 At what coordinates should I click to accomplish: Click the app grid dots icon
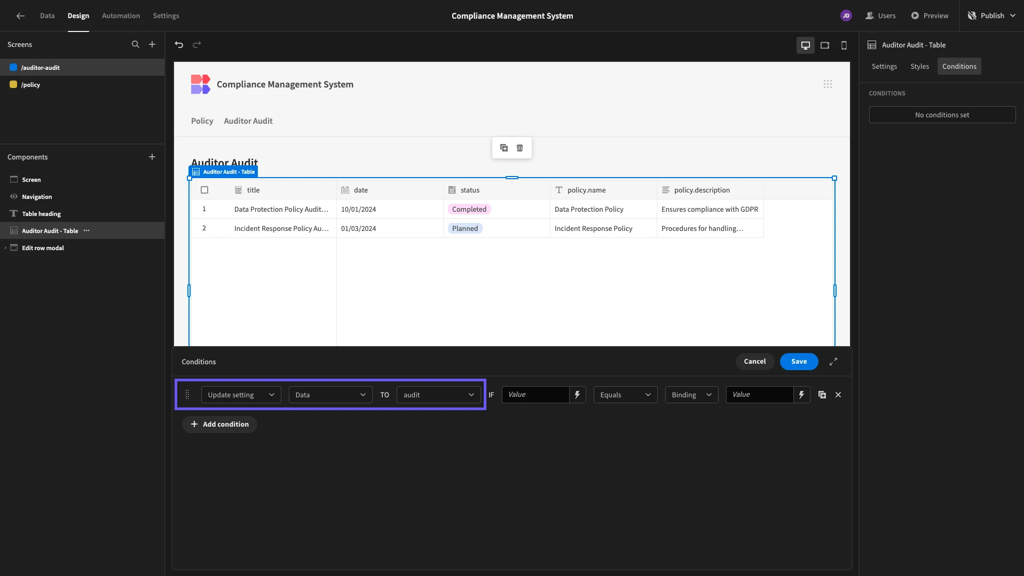828,84
